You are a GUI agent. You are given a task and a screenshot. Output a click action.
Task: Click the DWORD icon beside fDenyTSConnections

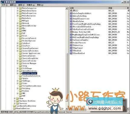tap(71, 19)
